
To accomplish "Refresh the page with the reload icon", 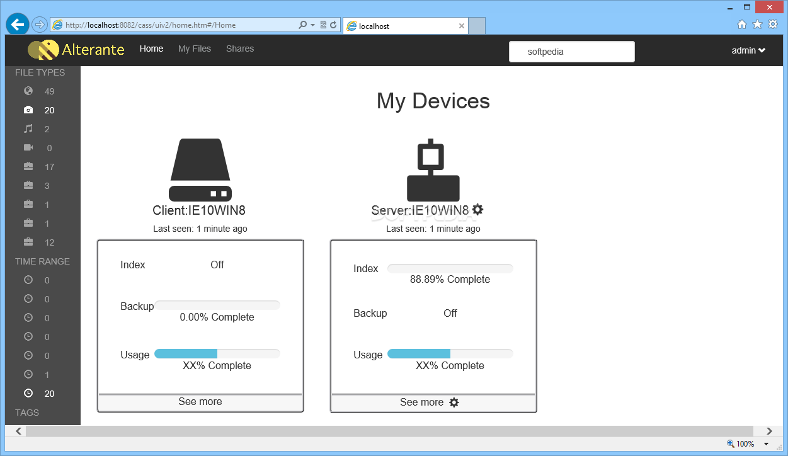I will [x=333, y=25].
